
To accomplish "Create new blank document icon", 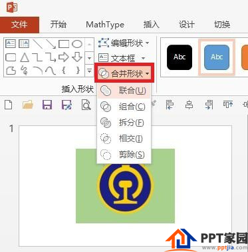I will coord(9,105).
